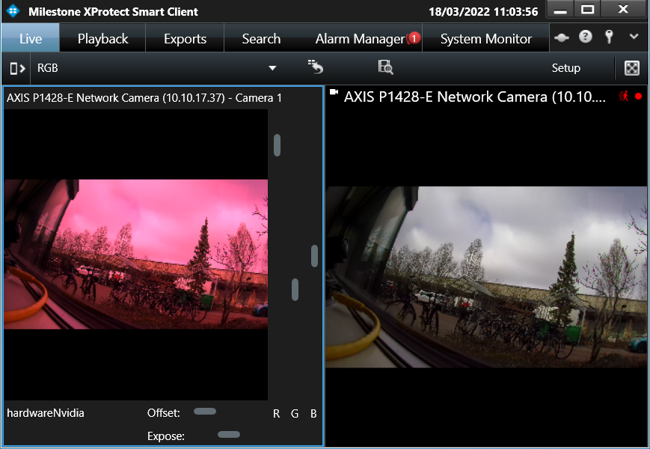Click the Expose label
650x449 pixels.
[166, 436]
